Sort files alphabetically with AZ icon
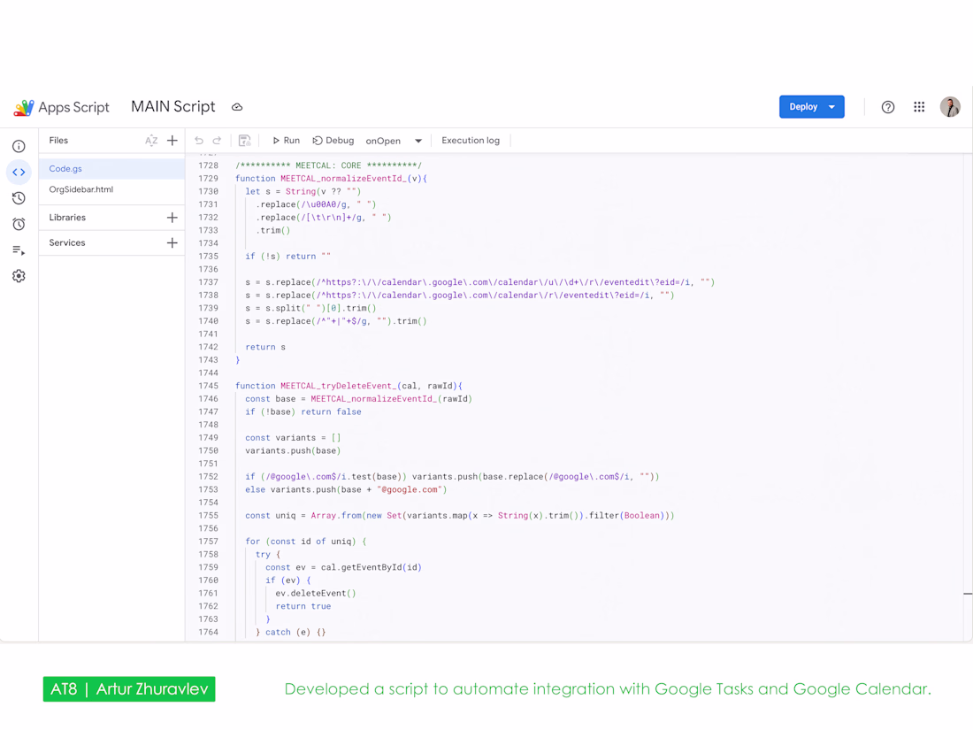Viewport: 973px width, 730px height. point(150,141)
